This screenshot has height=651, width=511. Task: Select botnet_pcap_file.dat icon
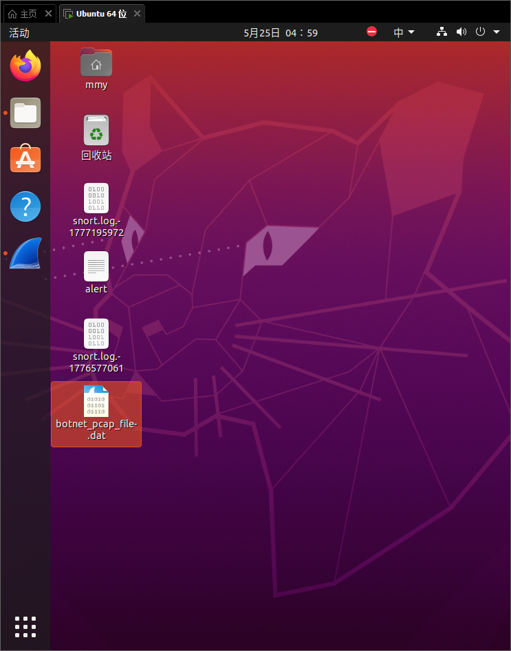[x=96, y=401]
